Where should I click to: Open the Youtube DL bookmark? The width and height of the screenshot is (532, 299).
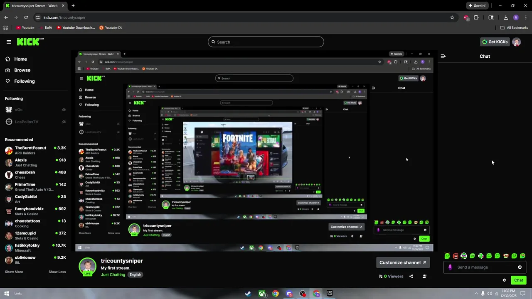point(111,28)
